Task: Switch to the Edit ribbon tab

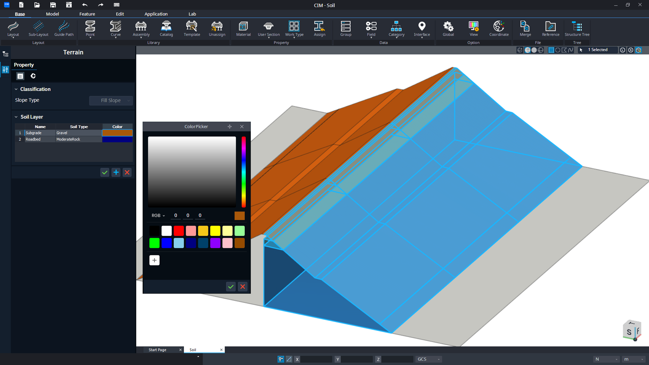Action: [x=120, y=14]
